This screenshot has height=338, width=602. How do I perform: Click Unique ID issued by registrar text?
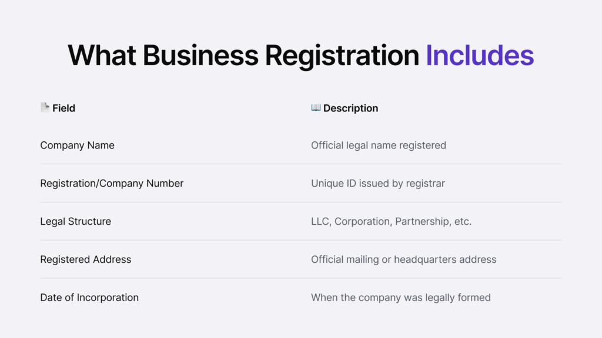(378, 183)
